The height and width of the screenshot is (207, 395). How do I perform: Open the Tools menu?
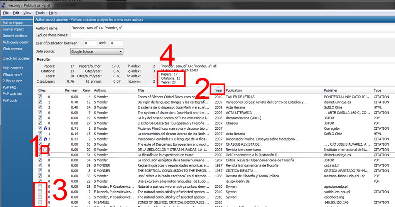tap(40, 13)
